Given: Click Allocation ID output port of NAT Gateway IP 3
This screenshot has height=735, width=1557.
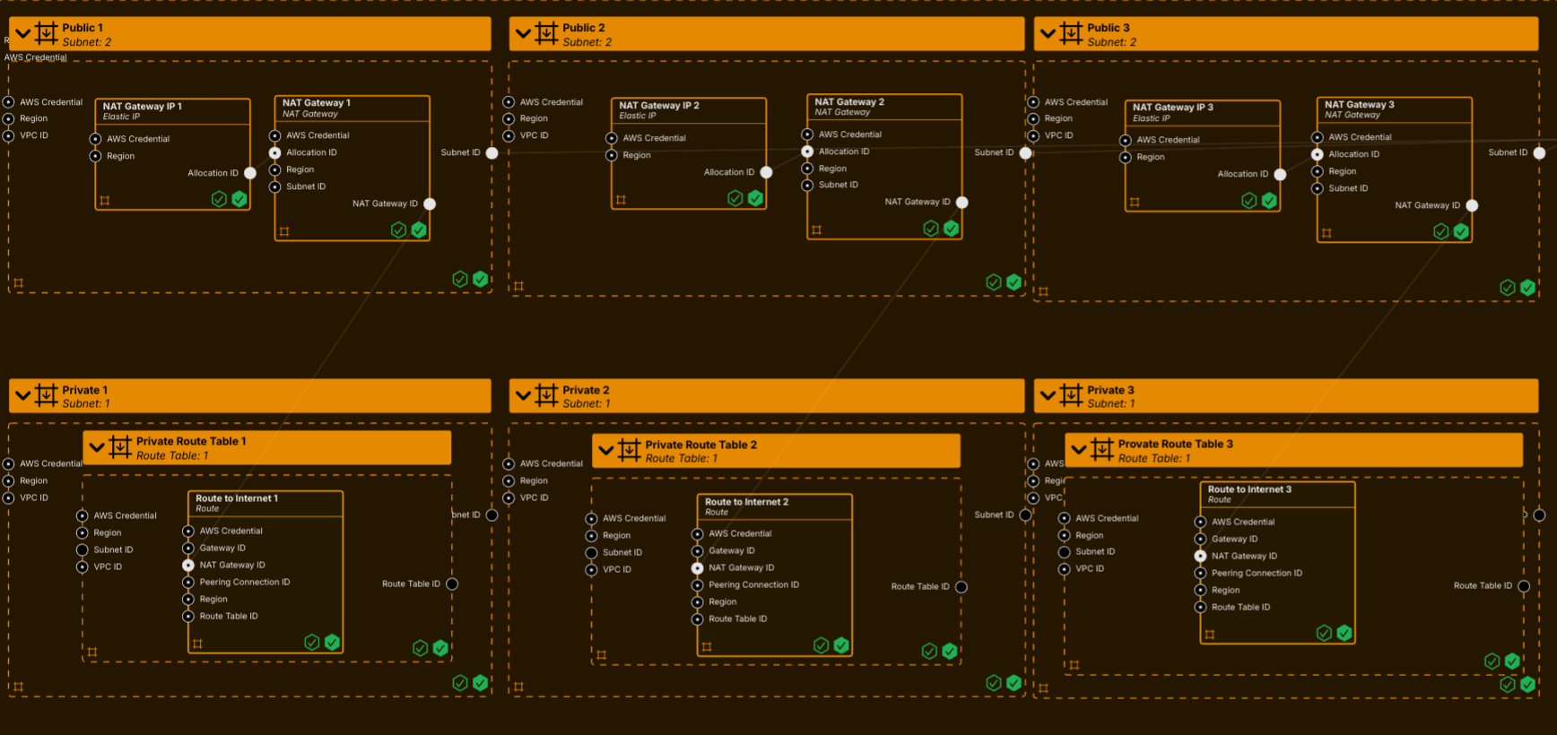Looking at the screenshot, I should pos(1280,175).
